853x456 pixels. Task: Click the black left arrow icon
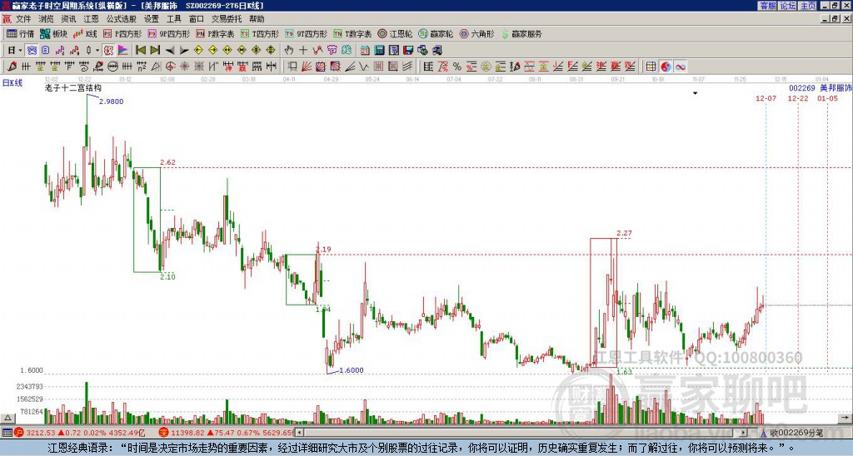[170, 50]
